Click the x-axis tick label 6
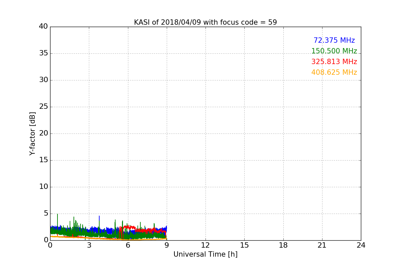This screenshot has width=401, height=267. pos(128,245)
